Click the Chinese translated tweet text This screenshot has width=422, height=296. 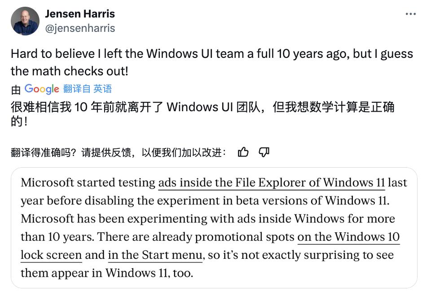202,114
